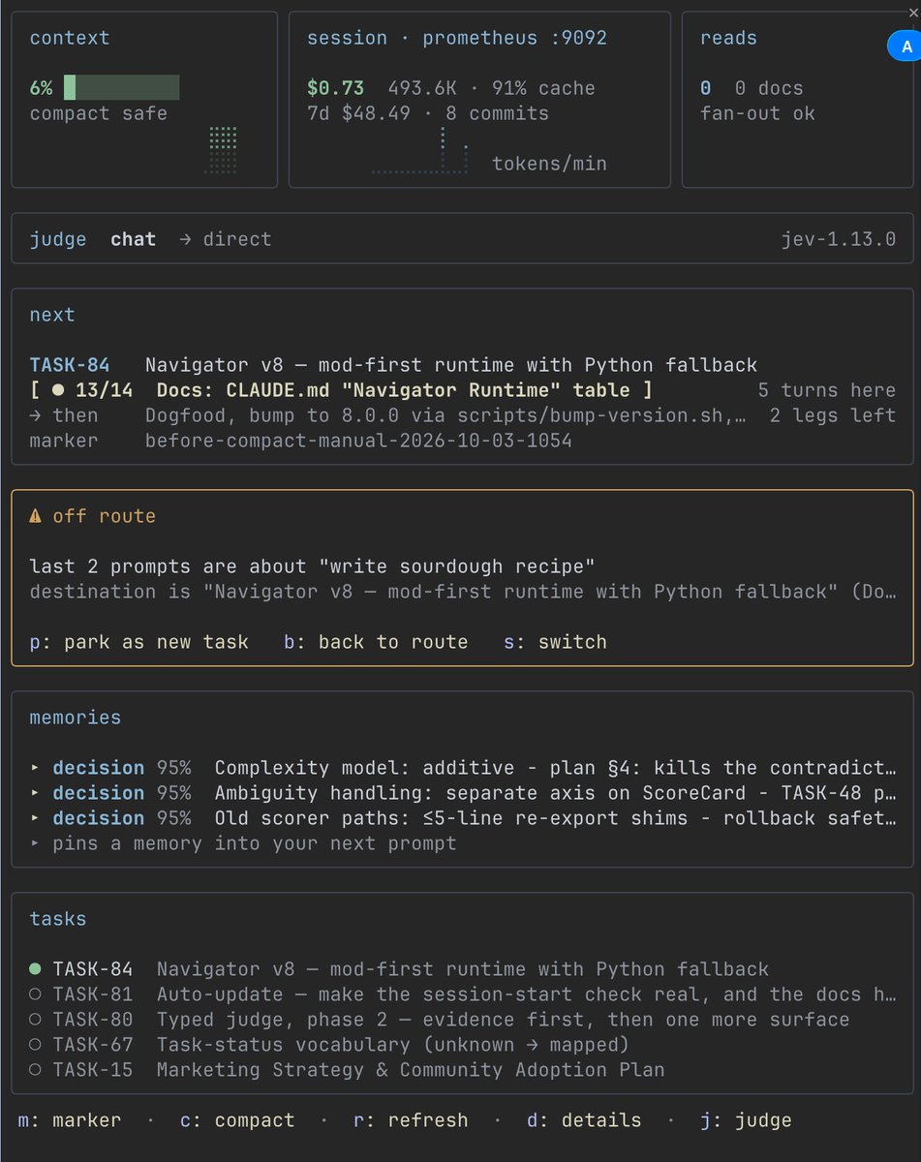
Task: Select the TASK-15 status circle
Action: (x=35, y=1069)
